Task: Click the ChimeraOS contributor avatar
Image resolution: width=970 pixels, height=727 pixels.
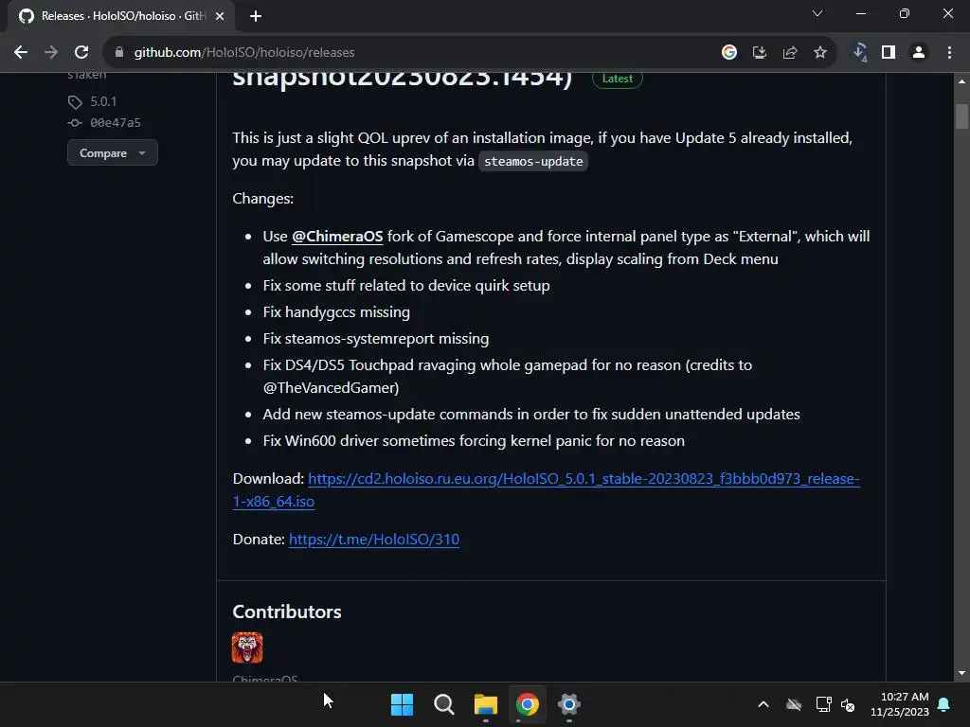Action: point(247,647)
